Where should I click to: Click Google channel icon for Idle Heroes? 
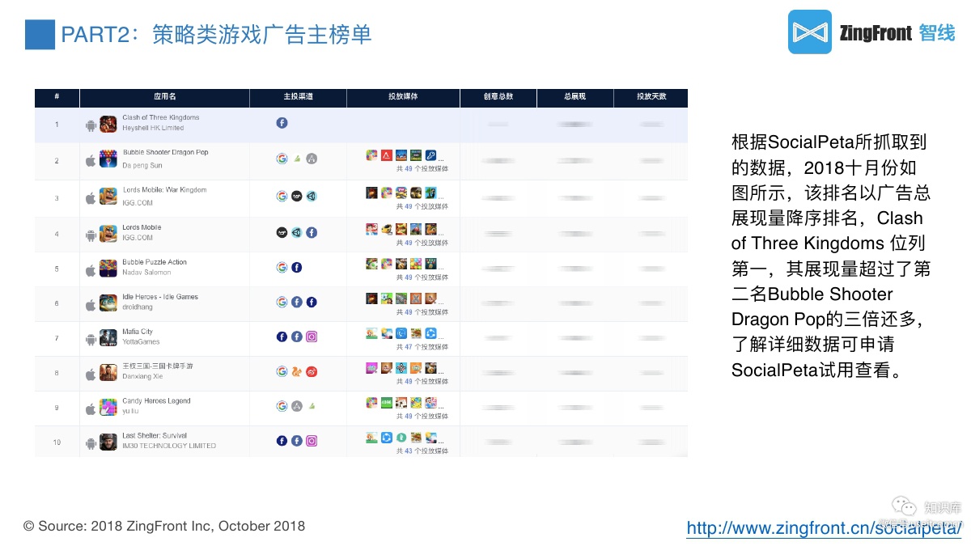[x=282, y=302]
